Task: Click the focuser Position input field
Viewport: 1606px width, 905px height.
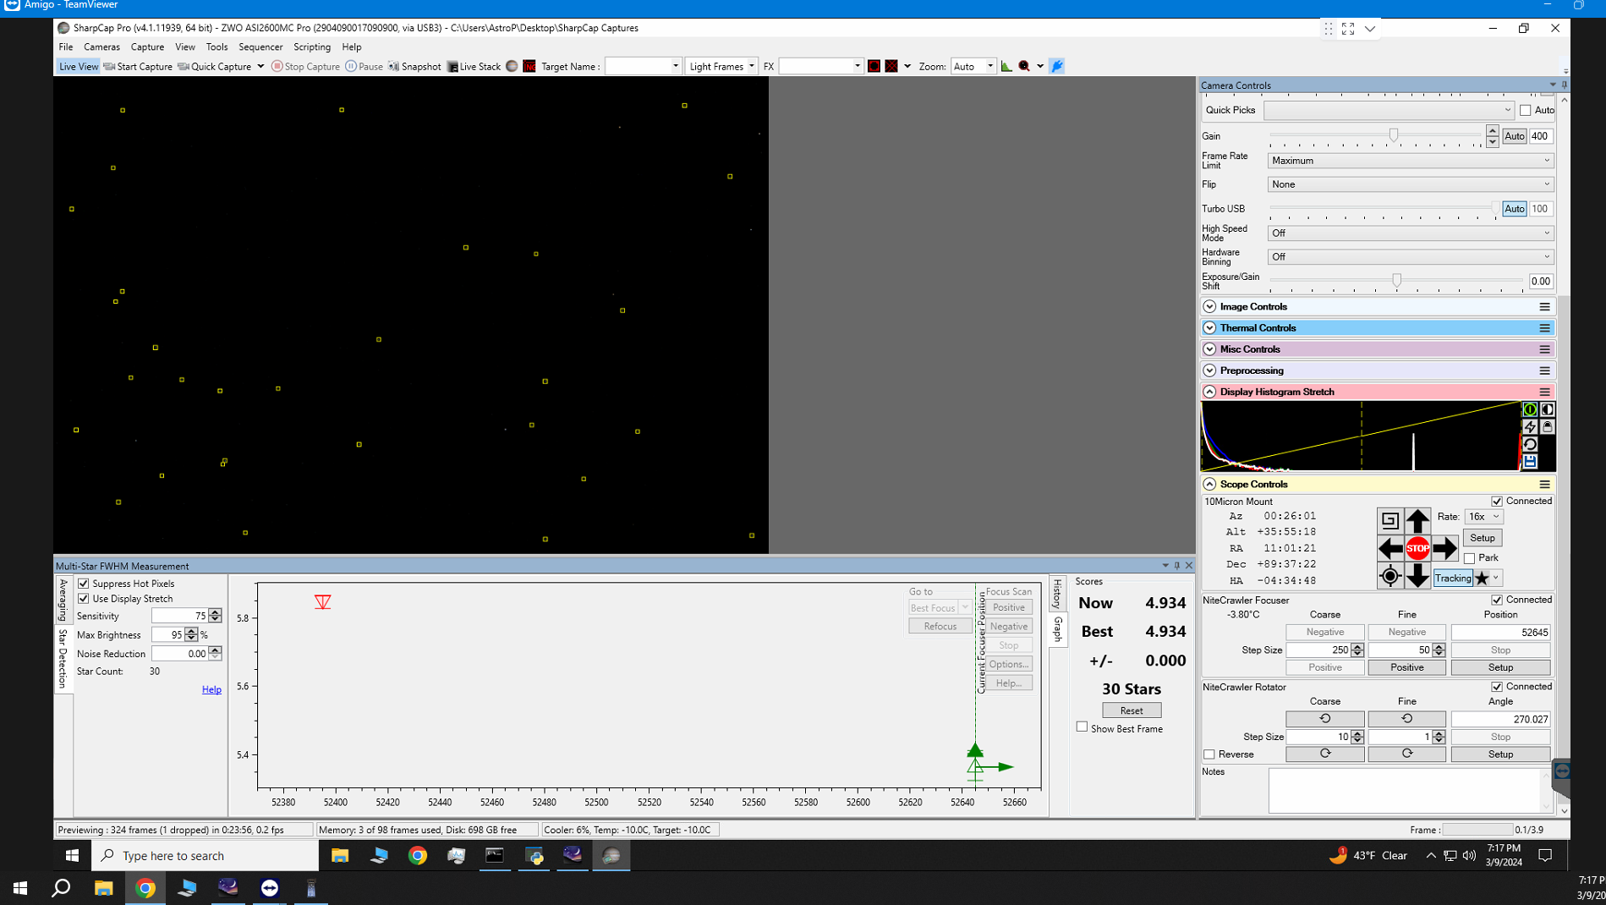Action: [1500, 633]
